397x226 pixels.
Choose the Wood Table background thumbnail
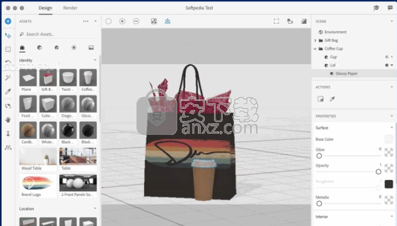click(38, 156)
